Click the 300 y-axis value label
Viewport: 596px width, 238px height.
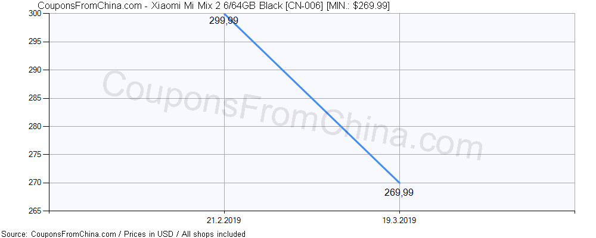41,14
